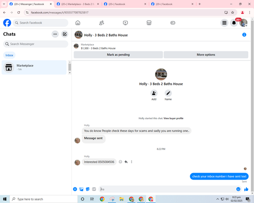The height and width of the screenshot is (203, 254).
Task: Click the message text box
Action: [x=167, y=189]
